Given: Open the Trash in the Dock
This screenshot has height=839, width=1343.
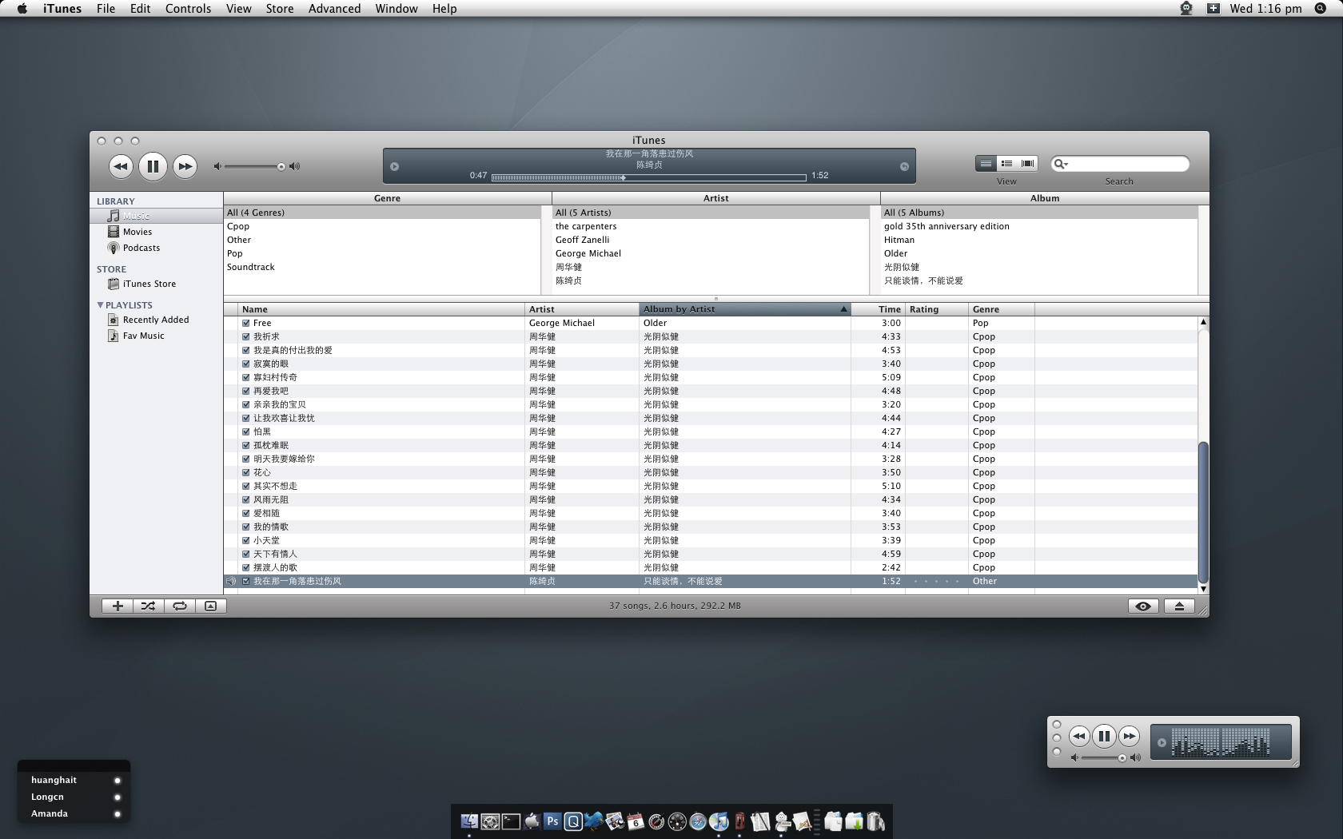Looking at the screenshot, I should (875, 821).
